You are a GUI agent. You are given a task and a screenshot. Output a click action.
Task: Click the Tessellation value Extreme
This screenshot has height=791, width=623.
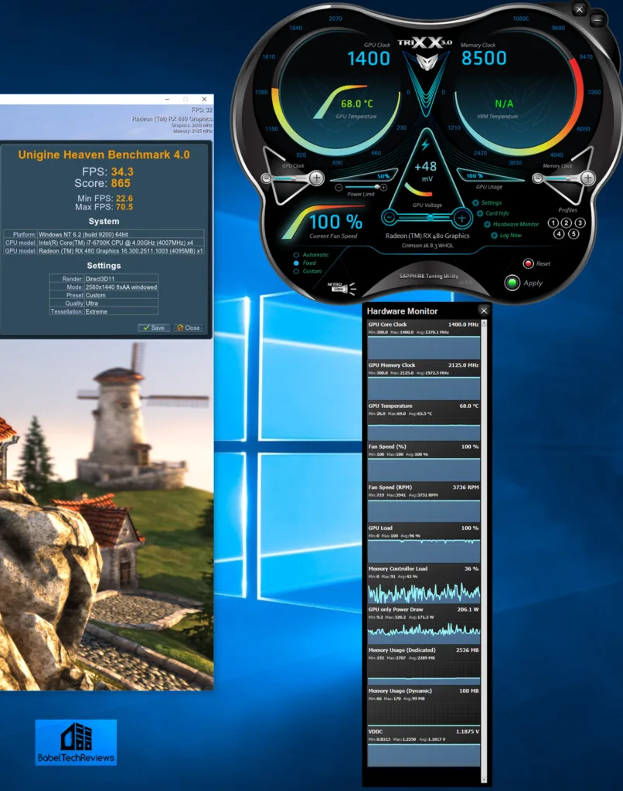point(97,312)
